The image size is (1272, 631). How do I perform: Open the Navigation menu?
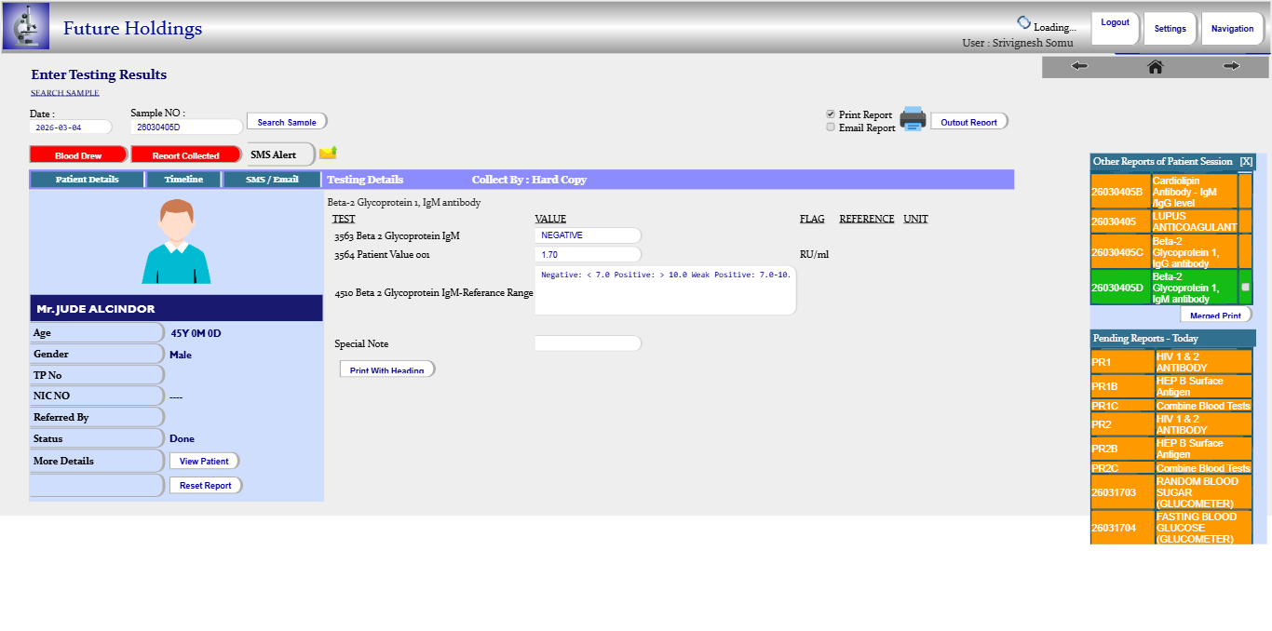(x=1232, y=29)
